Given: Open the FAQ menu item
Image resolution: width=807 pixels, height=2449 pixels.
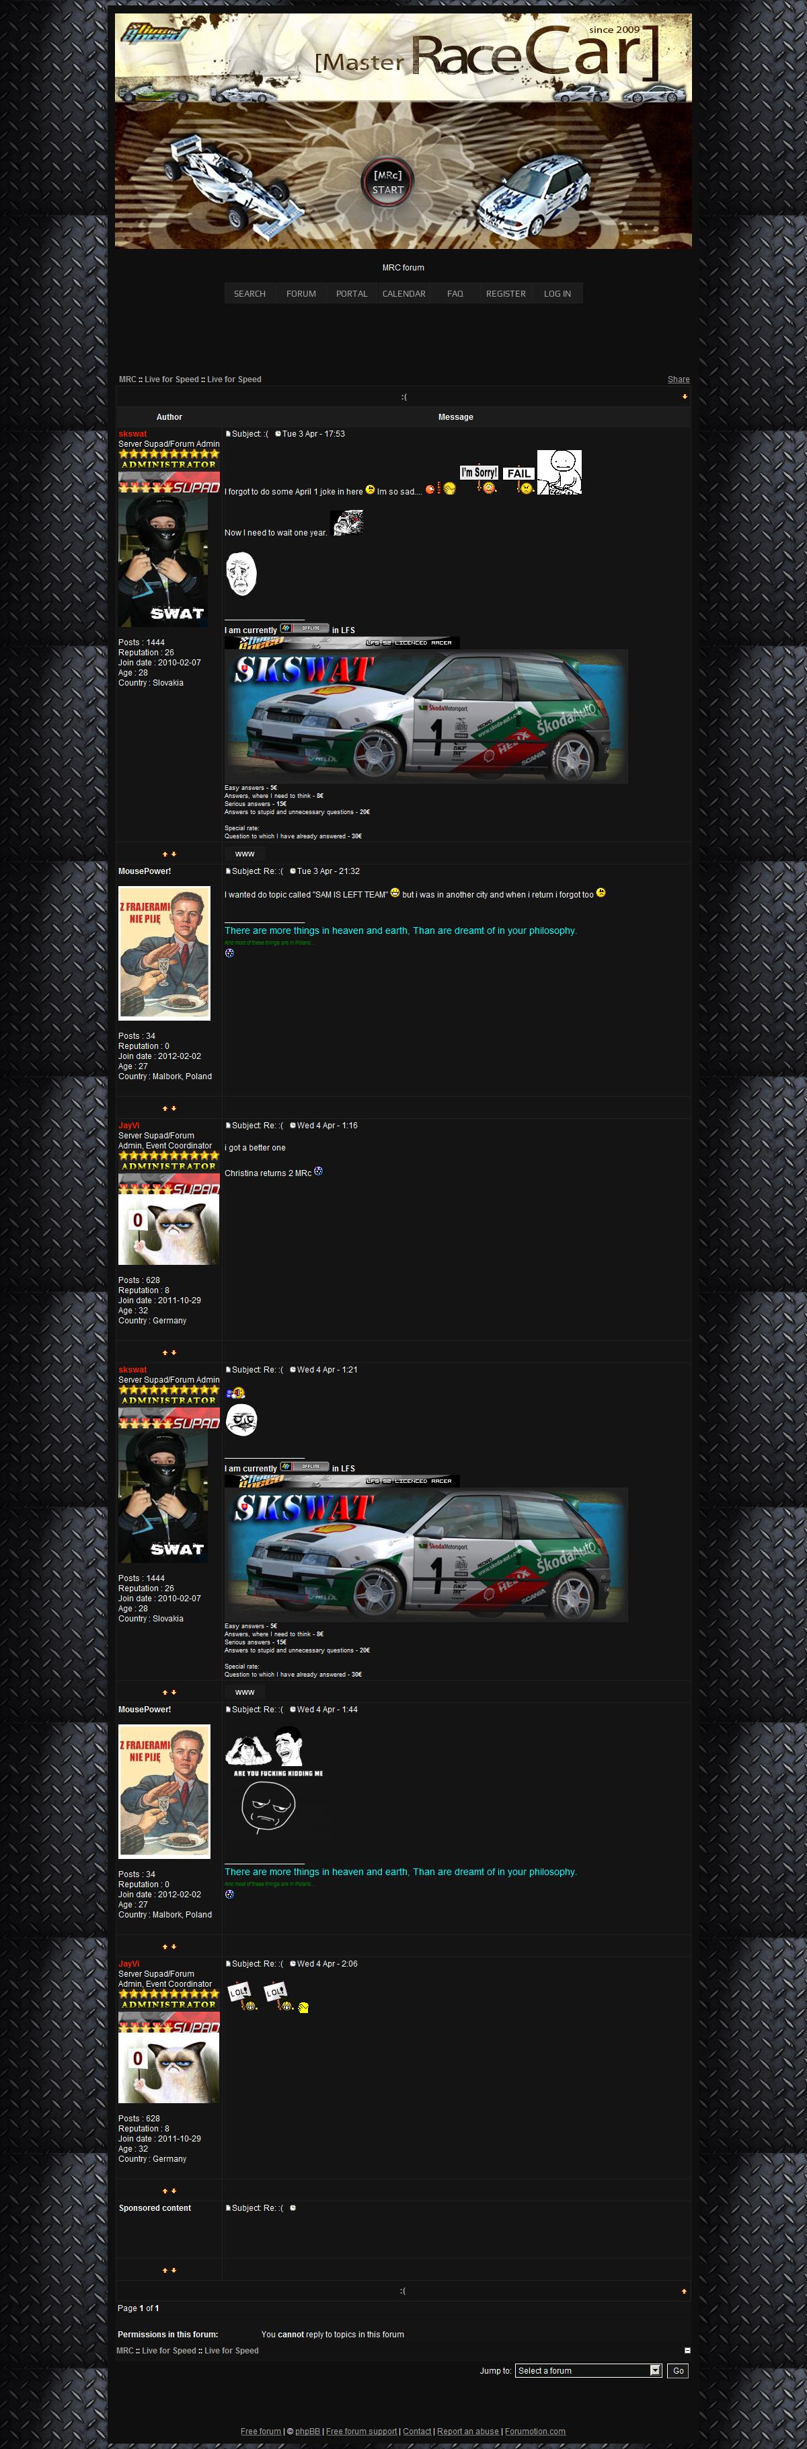Looking at the screenshot, I should click(455, 294).
